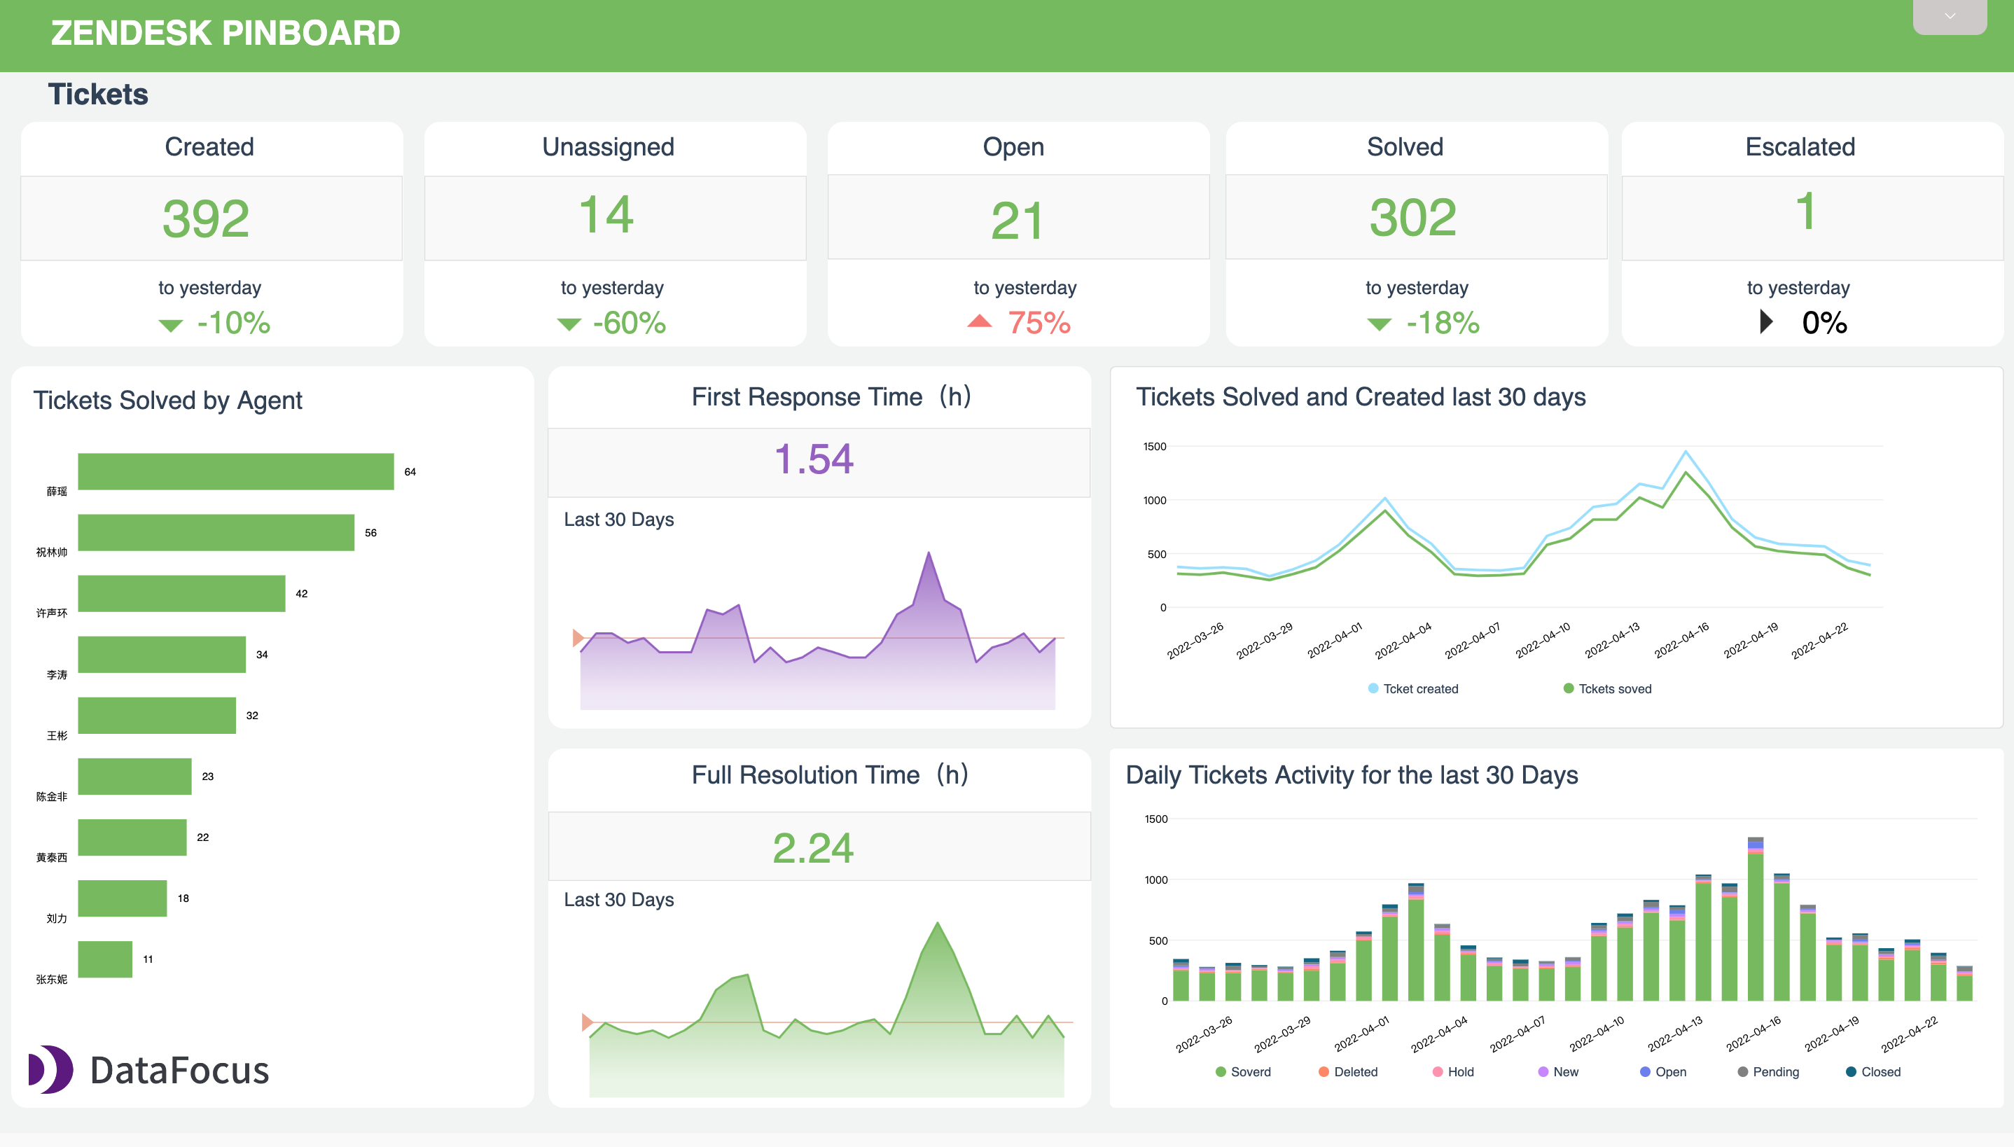Click the DataFocus logo icon

coord(50,1069)
